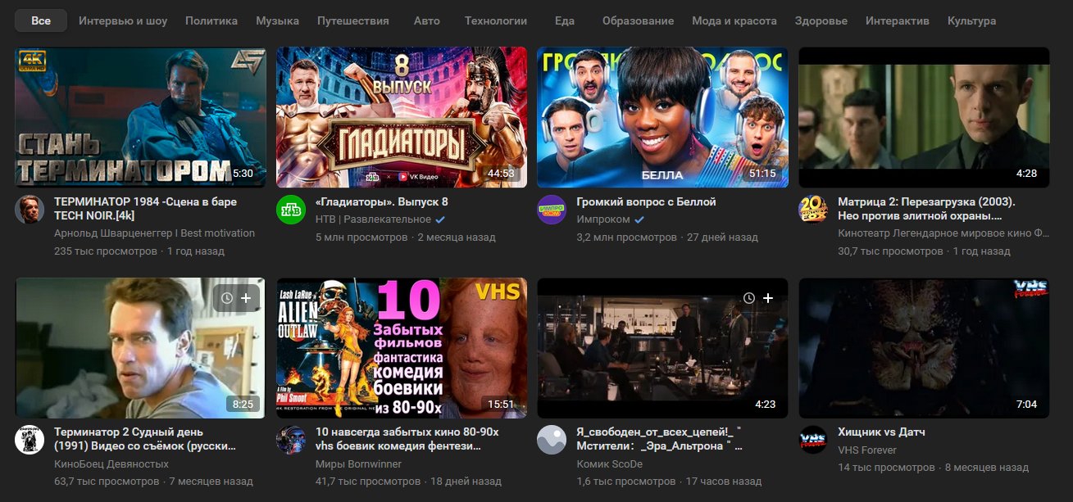Open channel name VHS Forever

pyautogui.click(x=867, y=450)
